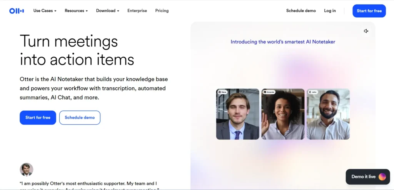Click the Otter logo in header
This screenshot has height=190, width=394.
[x=17, y=11]
